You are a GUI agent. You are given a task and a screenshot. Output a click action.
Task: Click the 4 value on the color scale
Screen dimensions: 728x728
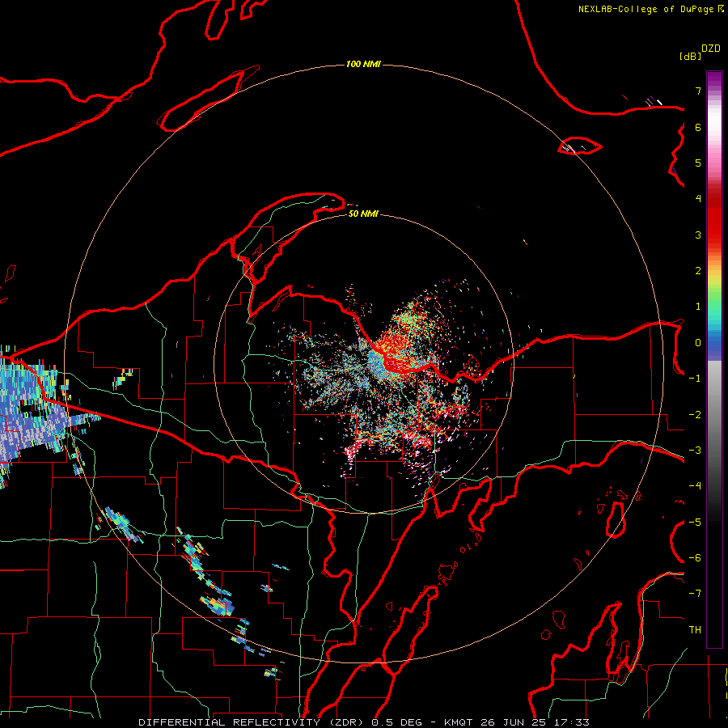(x=698, y=199)
